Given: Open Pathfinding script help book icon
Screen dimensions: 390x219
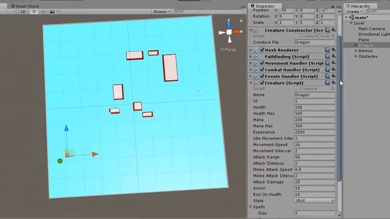Looking at the screenshot, I should click(327, 57).
